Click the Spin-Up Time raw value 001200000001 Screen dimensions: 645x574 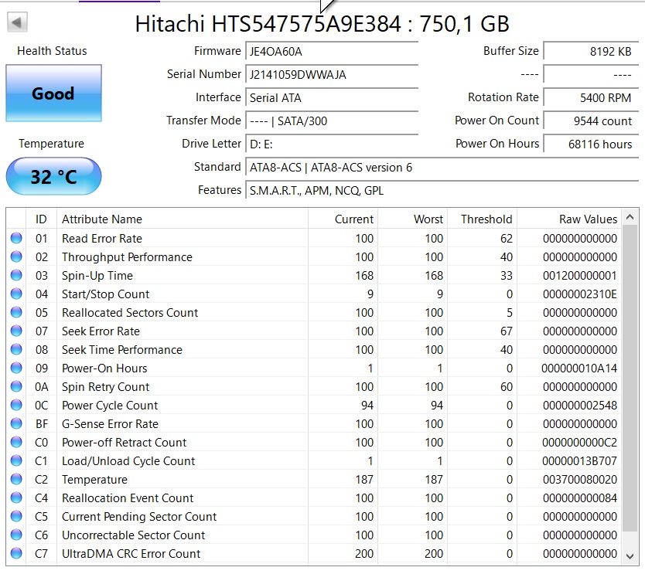click(x=579, y=275)
